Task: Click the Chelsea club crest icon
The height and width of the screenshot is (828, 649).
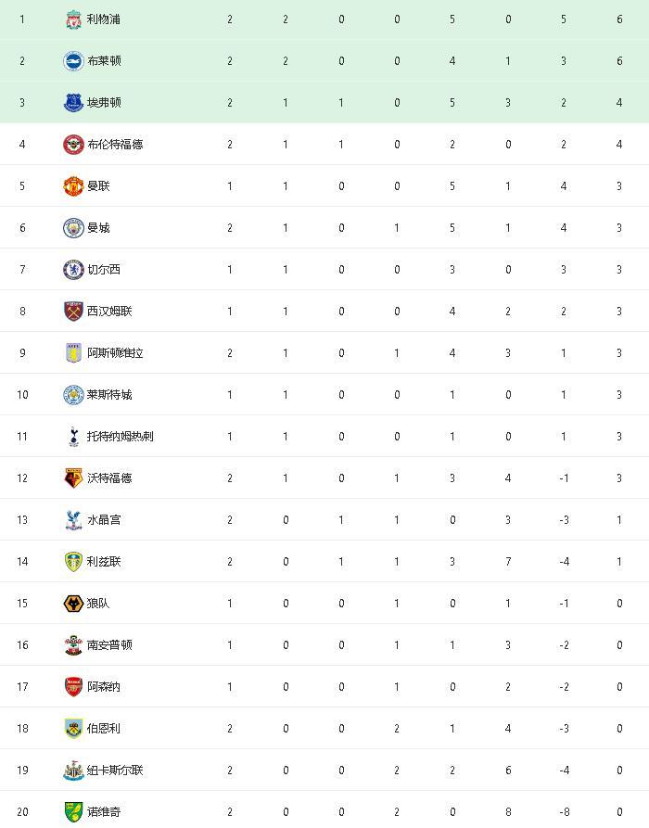Action: pos(73,270)
